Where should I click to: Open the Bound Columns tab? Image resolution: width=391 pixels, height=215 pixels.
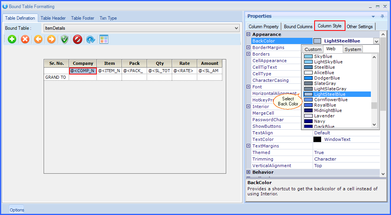pos(298,27)
